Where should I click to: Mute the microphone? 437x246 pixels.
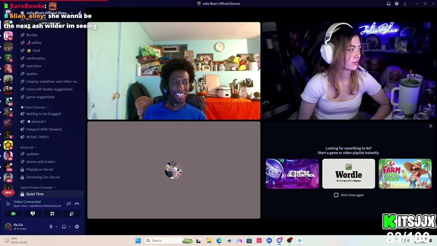click(51, 227)
